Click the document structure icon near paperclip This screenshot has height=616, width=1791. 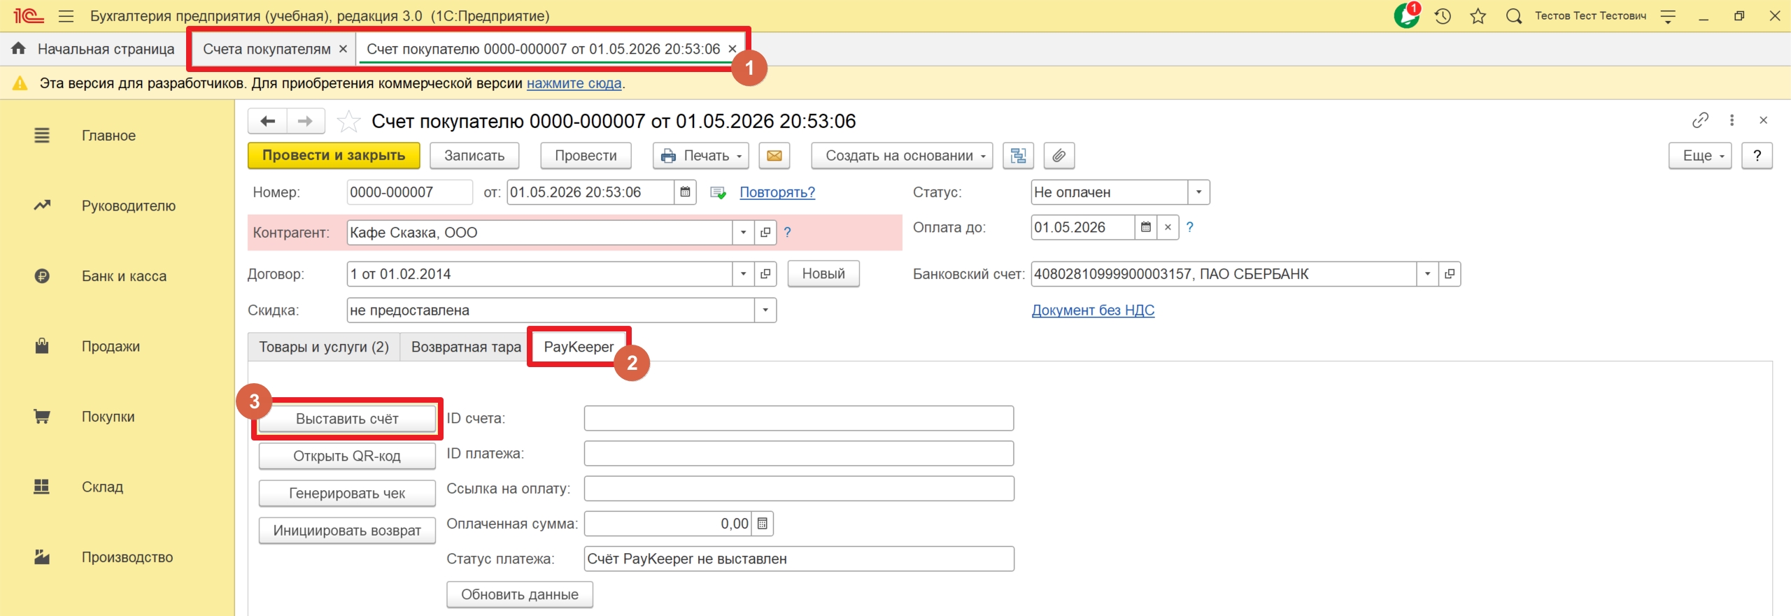pos(1018,156)
